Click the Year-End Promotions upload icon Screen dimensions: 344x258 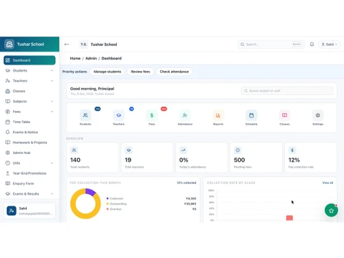(x=8, y=173)
